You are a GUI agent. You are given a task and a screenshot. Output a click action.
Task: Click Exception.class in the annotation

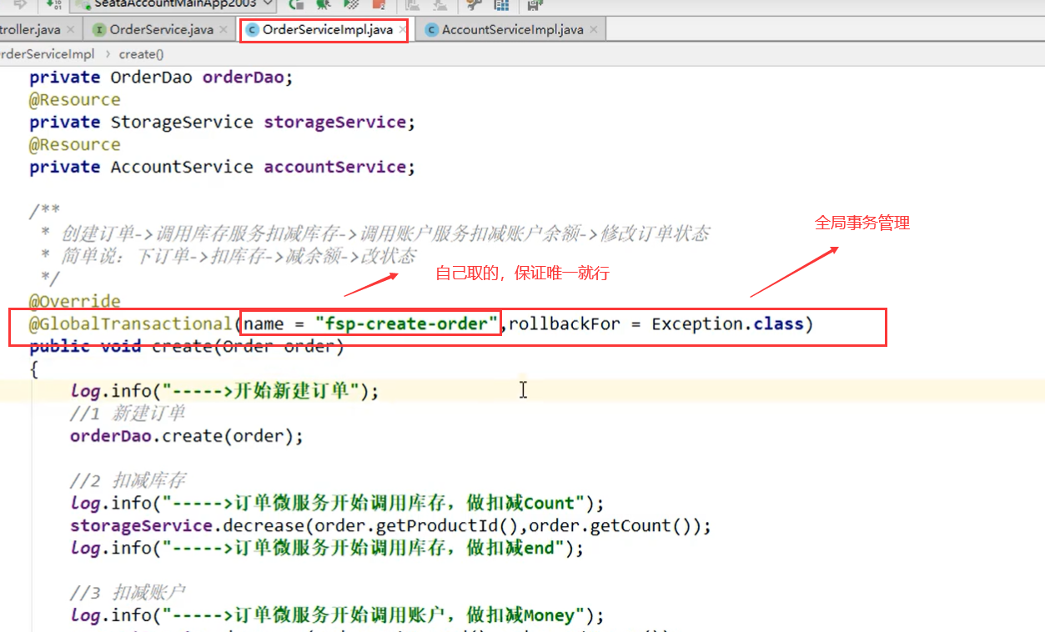coord(727,324)
